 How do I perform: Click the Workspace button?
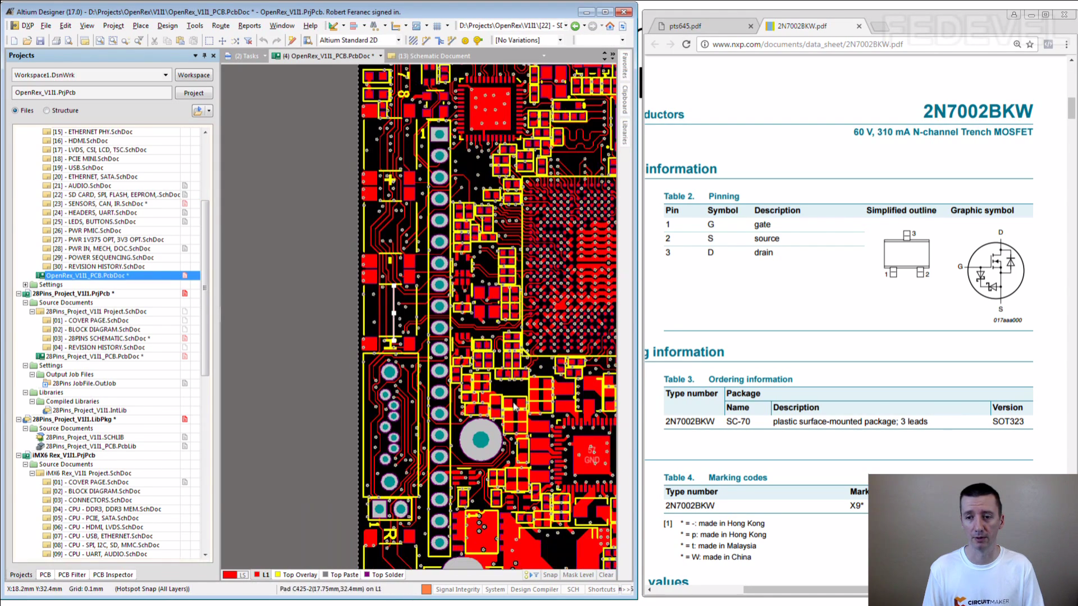point(193,75)
